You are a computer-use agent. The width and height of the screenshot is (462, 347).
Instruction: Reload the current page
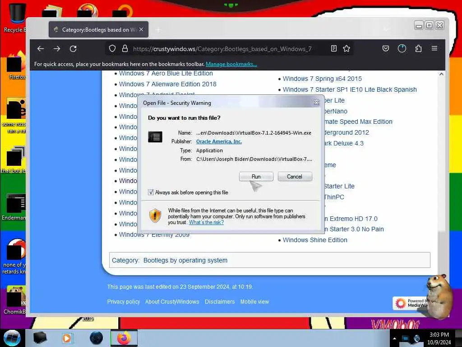coord(73,49)
